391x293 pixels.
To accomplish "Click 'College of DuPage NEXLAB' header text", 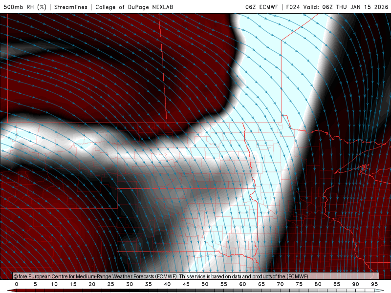I will 134,7.
